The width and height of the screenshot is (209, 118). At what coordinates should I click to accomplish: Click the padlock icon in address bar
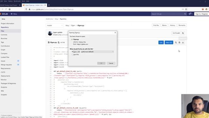[29, 9]
